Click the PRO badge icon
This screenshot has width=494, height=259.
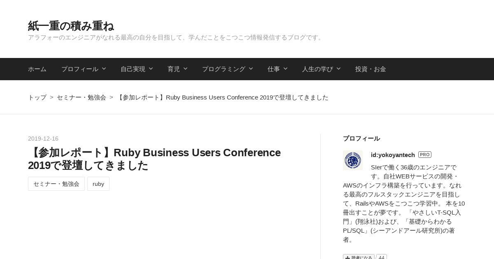point(425,155)
